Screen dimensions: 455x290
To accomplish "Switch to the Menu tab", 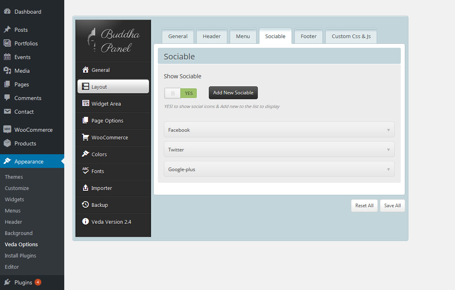I will pyautogui.click(x=243, y=36).
